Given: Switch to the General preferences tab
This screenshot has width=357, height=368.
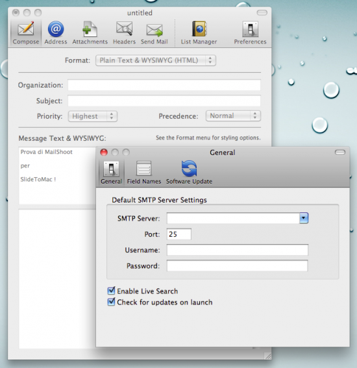Looking at the screenshot, I should click(111, 173).
